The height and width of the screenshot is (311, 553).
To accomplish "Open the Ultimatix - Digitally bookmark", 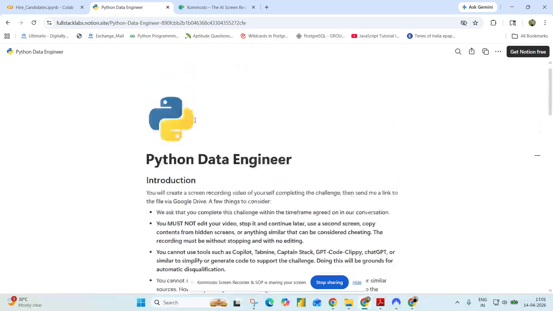I will click(x=45, y=36).
